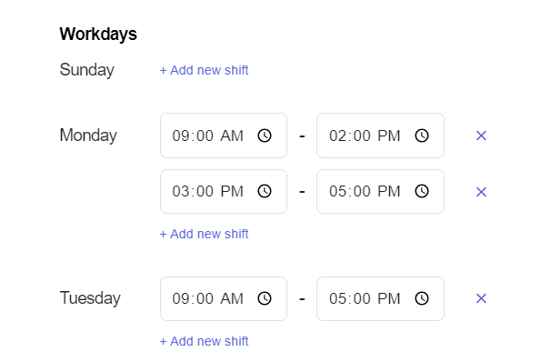Edit Tuesday shift end time 05:00 PM
Image resolution: width=551 pixels, height=362 pixels.
click(x=381, y=298)
